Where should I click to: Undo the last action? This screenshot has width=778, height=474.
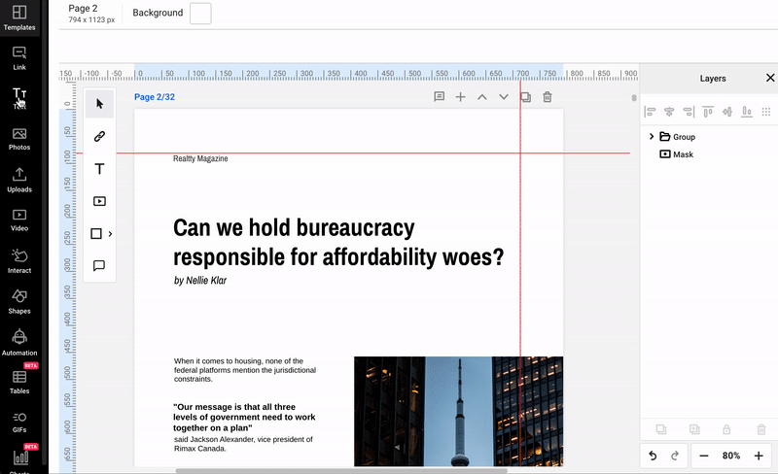click(x=653, y=456)
